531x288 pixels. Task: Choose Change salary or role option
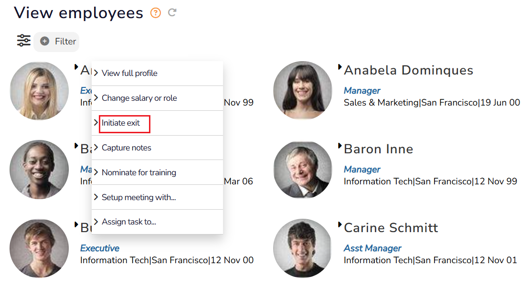(139, 98)
